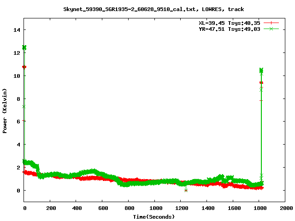Click x-axis tick label 400

pos(77,208)
